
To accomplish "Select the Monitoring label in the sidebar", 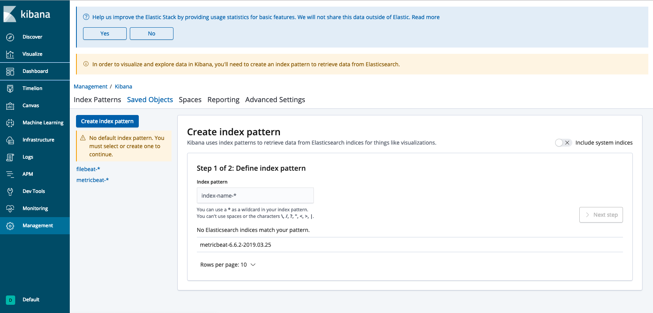I will (x=35, y=208).
